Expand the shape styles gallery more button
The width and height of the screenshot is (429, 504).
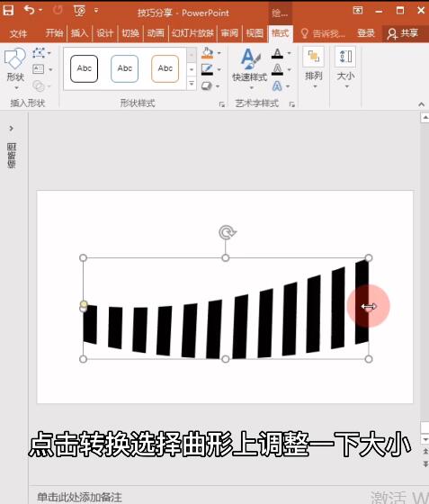192,84
